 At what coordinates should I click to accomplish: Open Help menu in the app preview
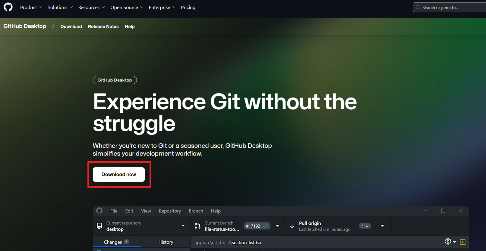pos(216,211)
